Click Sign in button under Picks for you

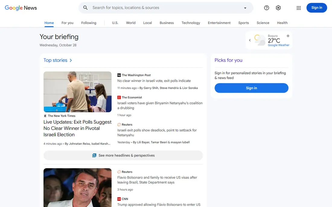251,88
